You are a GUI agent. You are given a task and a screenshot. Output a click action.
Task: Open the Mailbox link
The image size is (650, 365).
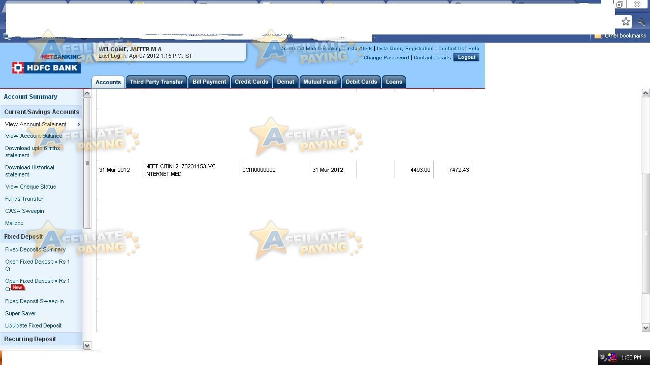click(14, 223)
